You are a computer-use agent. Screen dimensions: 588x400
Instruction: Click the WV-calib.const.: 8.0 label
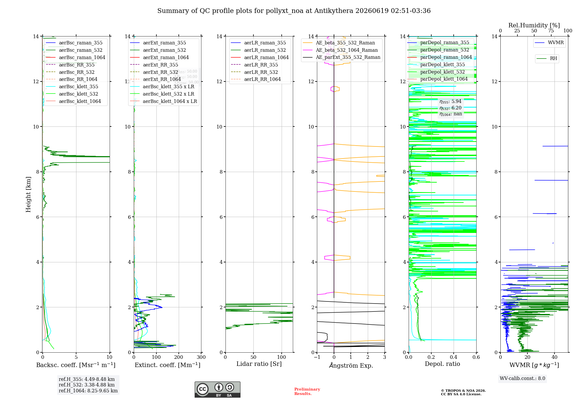[x=522, y=379]
